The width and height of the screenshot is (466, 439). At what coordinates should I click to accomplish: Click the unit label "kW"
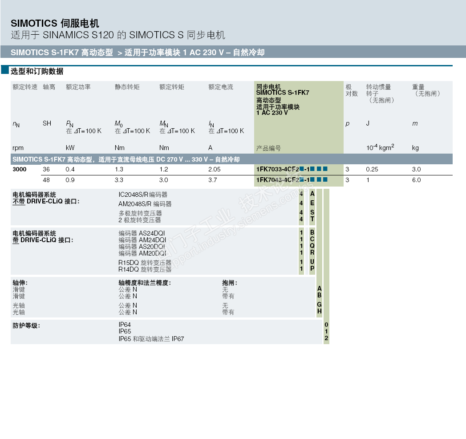[x=70, y=148]
